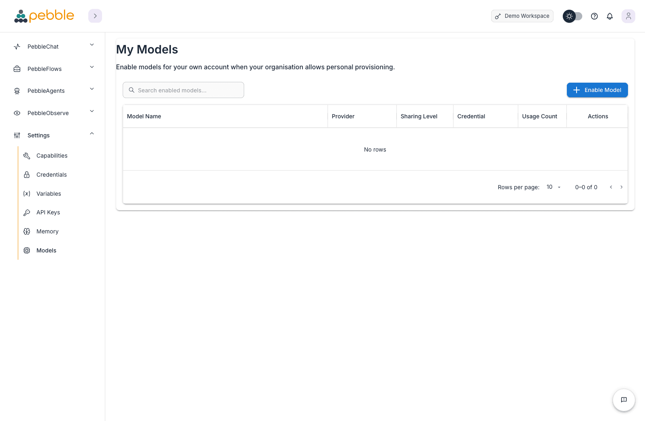
Task: Click the Variables icon in Settings
Action: [26, 194]
